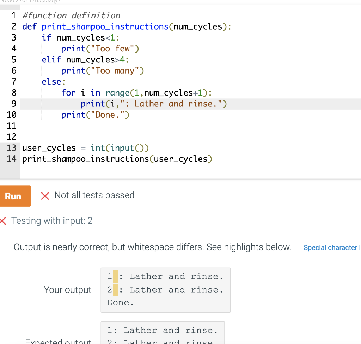Click the red X beside Not all tests passed
The height and width of the screenshot is (344, 361).
point(45,196)
